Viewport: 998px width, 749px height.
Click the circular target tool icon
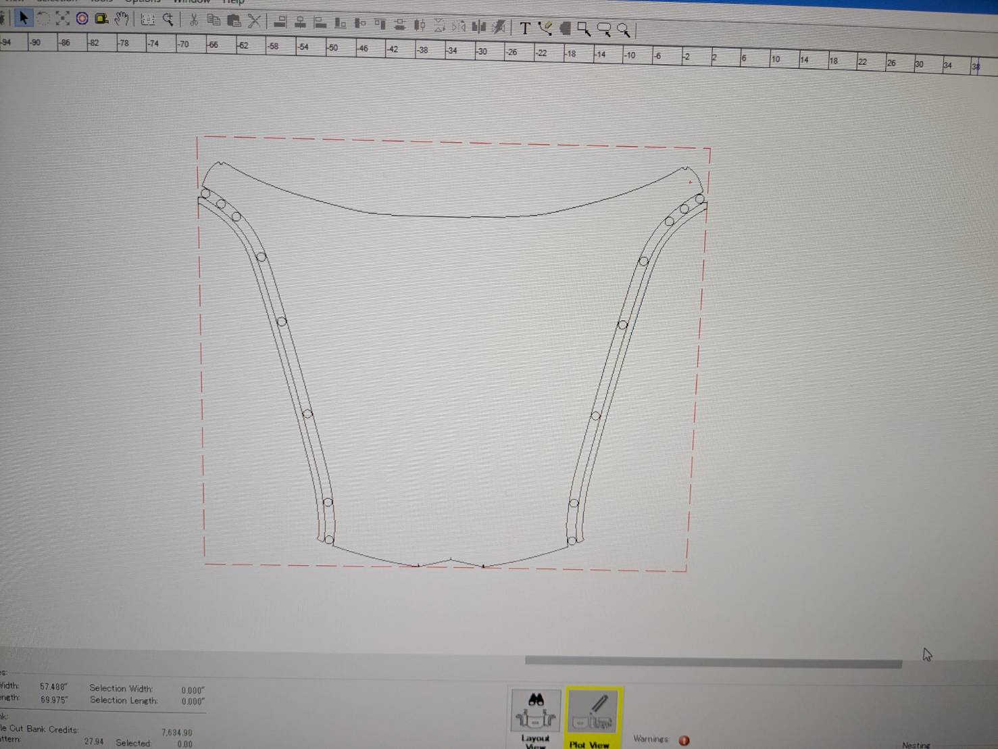[x=82, y=18]
